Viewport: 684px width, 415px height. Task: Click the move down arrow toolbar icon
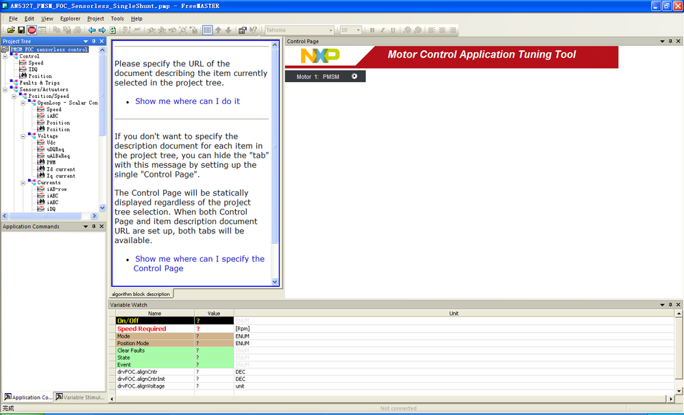coord(228,30)
